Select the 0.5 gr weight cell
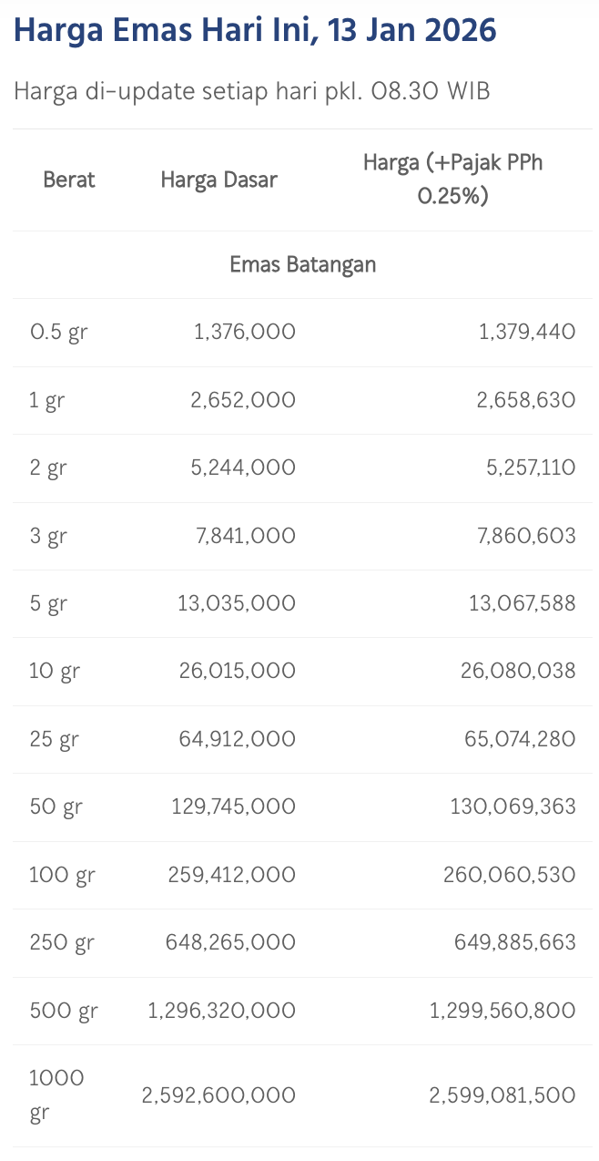 click(58, 332)
